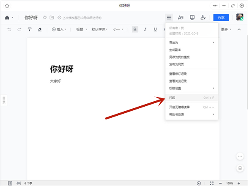Open 权限设置 submenu
The width and height of the screenshot is (248, 186).
(x=191, y=88)
